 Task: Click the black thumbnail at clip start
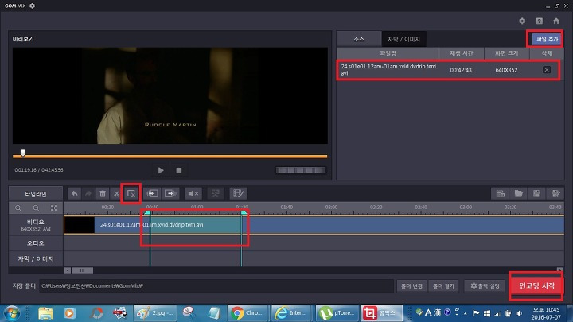point(80,224)
